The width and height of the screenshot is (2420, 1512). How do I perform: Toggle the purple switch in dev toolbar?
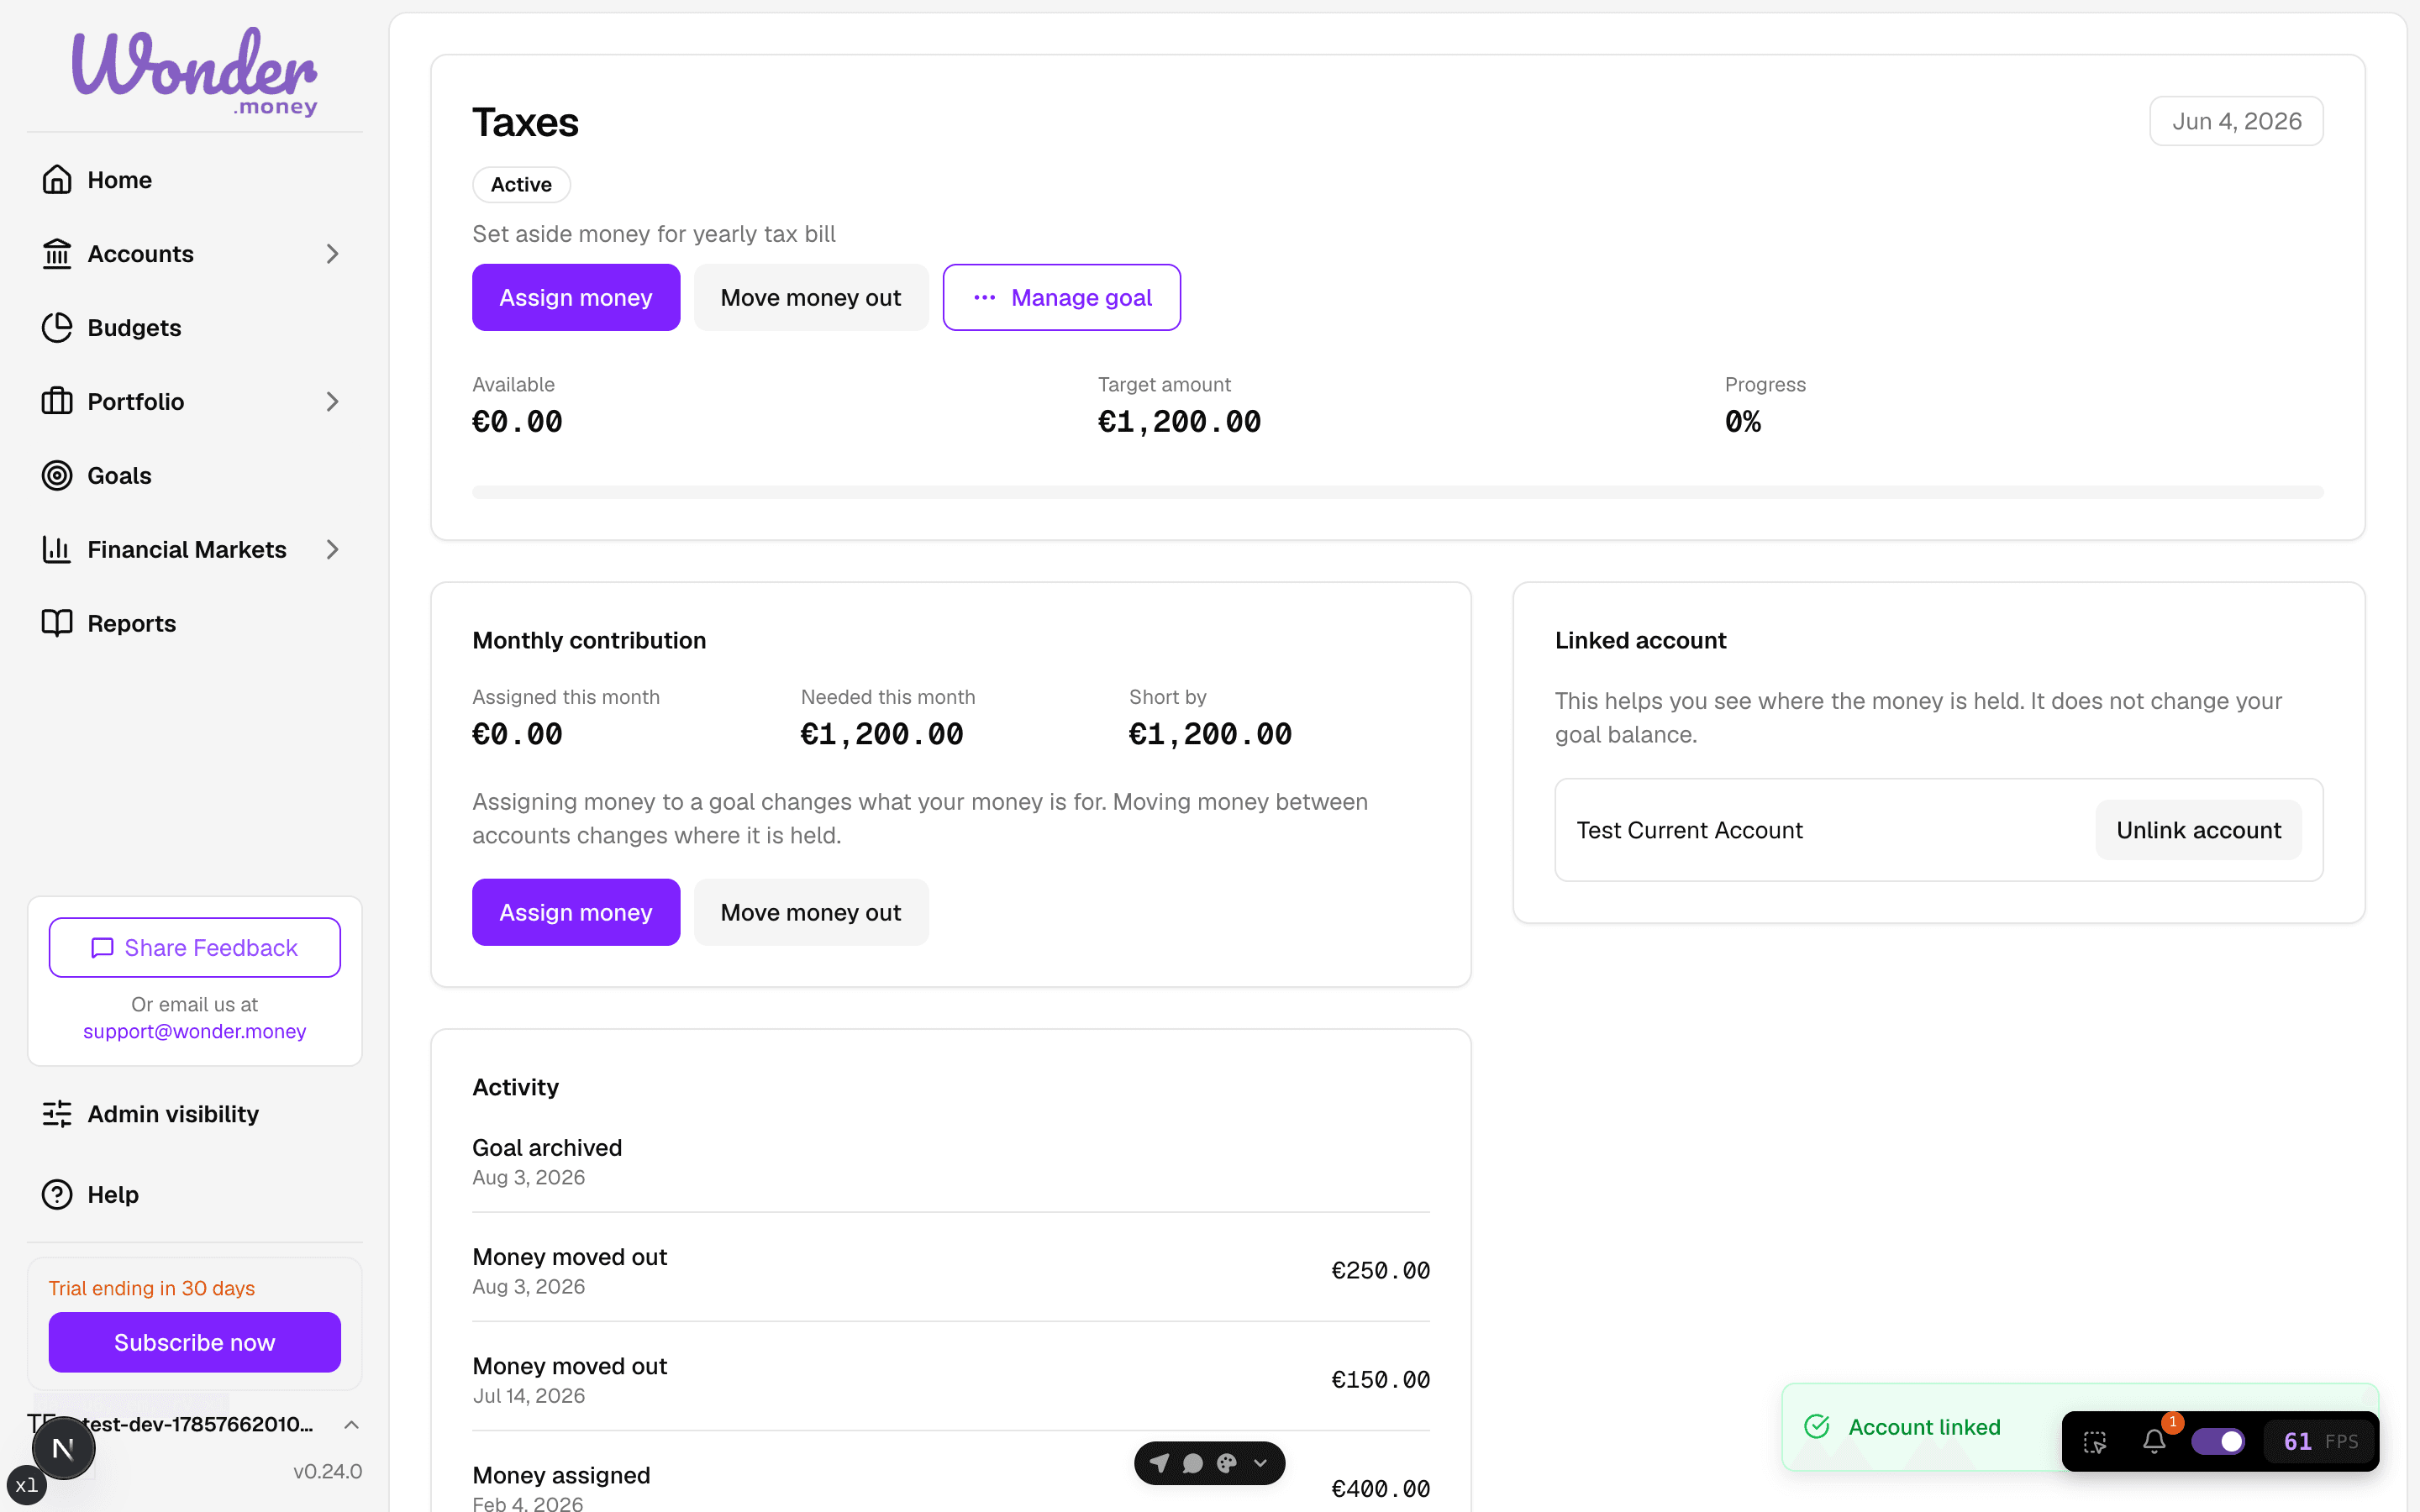(2218, 1441)
